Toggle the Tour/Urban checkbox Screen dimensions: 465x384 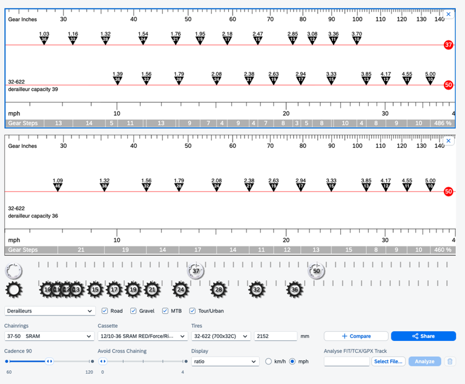point(193,311)
